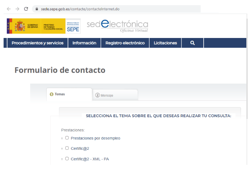Click the browser forward arrow
The width and height of the screenshot is (251, 172).
click(x=17, y=9)
